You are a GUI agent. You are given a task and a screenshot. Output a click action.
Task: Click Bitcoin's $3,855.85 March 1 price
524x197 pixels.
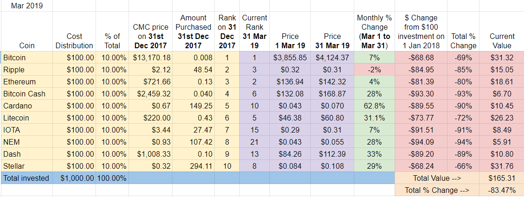(290, 58)
